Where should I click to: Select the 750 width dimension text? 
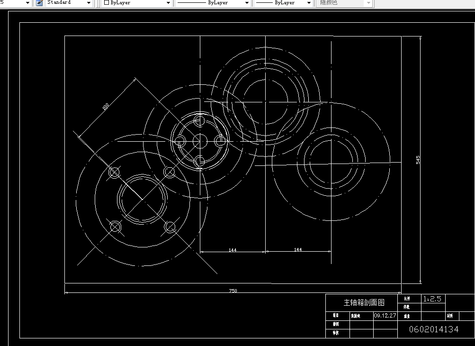233,291
